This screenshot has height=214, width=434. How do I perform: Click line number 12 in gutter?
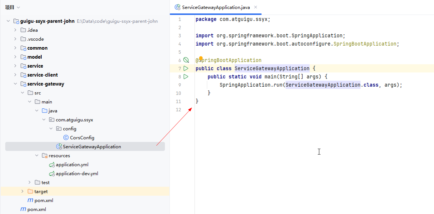pyautogui.click(x=178, y=110)
